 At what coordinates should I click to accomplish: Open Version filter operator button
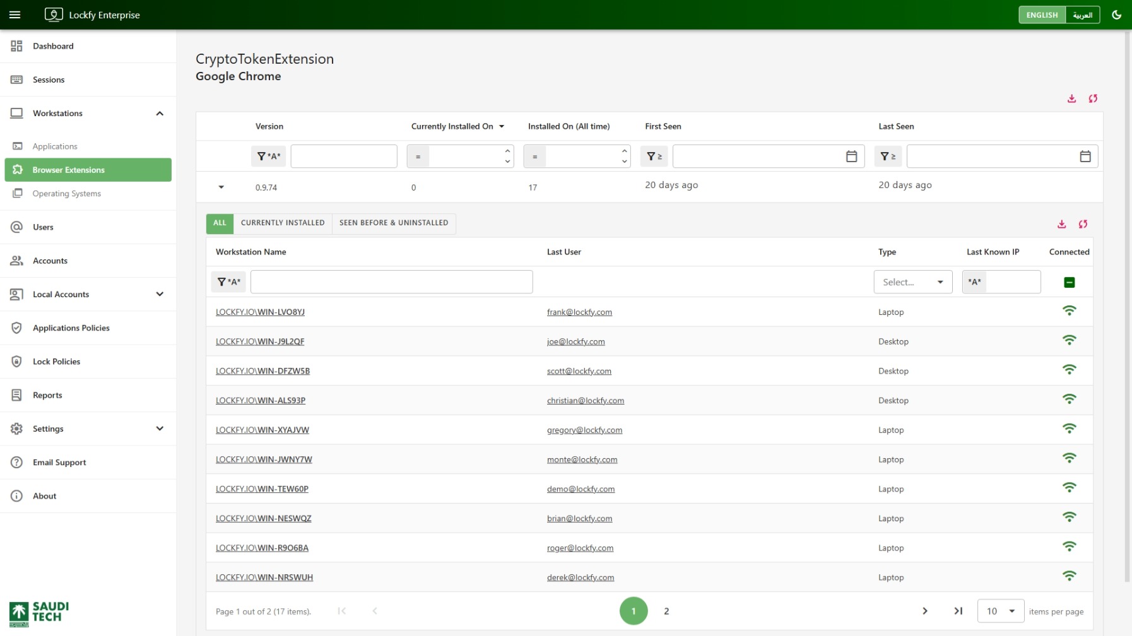268,156
